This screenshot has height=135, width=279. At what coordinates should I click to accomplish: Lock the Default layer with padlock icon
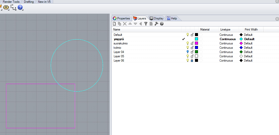pyautogui.click(x=192, y=35)
